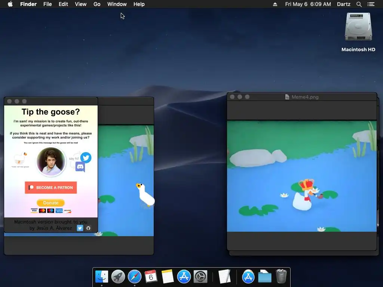Click the date and time in menu bar
The image size is (383, 287).
coord(308,4)
